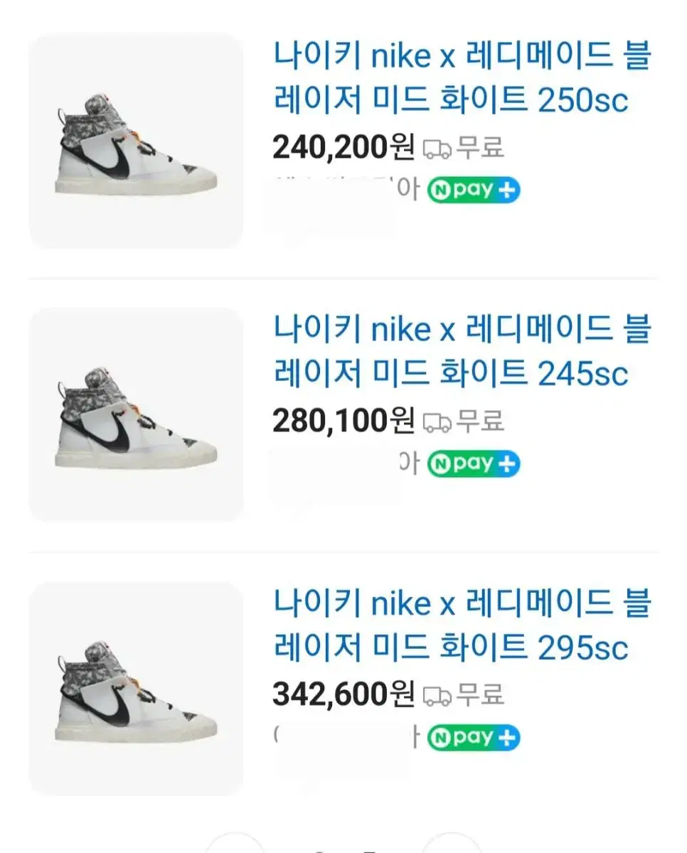The width and height of the screenshot is (687, 853).
Task: Open the 295sc Blazer Mid listing title
Action: click(462, 626)
